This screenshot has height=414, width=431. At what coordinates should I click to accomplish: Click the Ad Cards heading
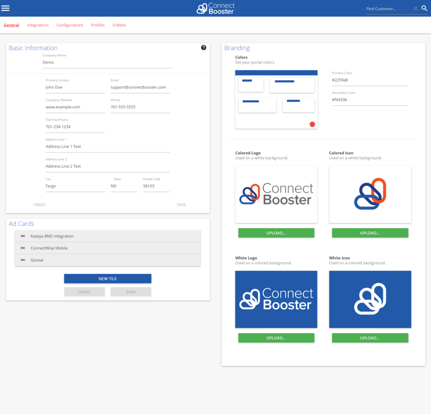tap(21, 224)
